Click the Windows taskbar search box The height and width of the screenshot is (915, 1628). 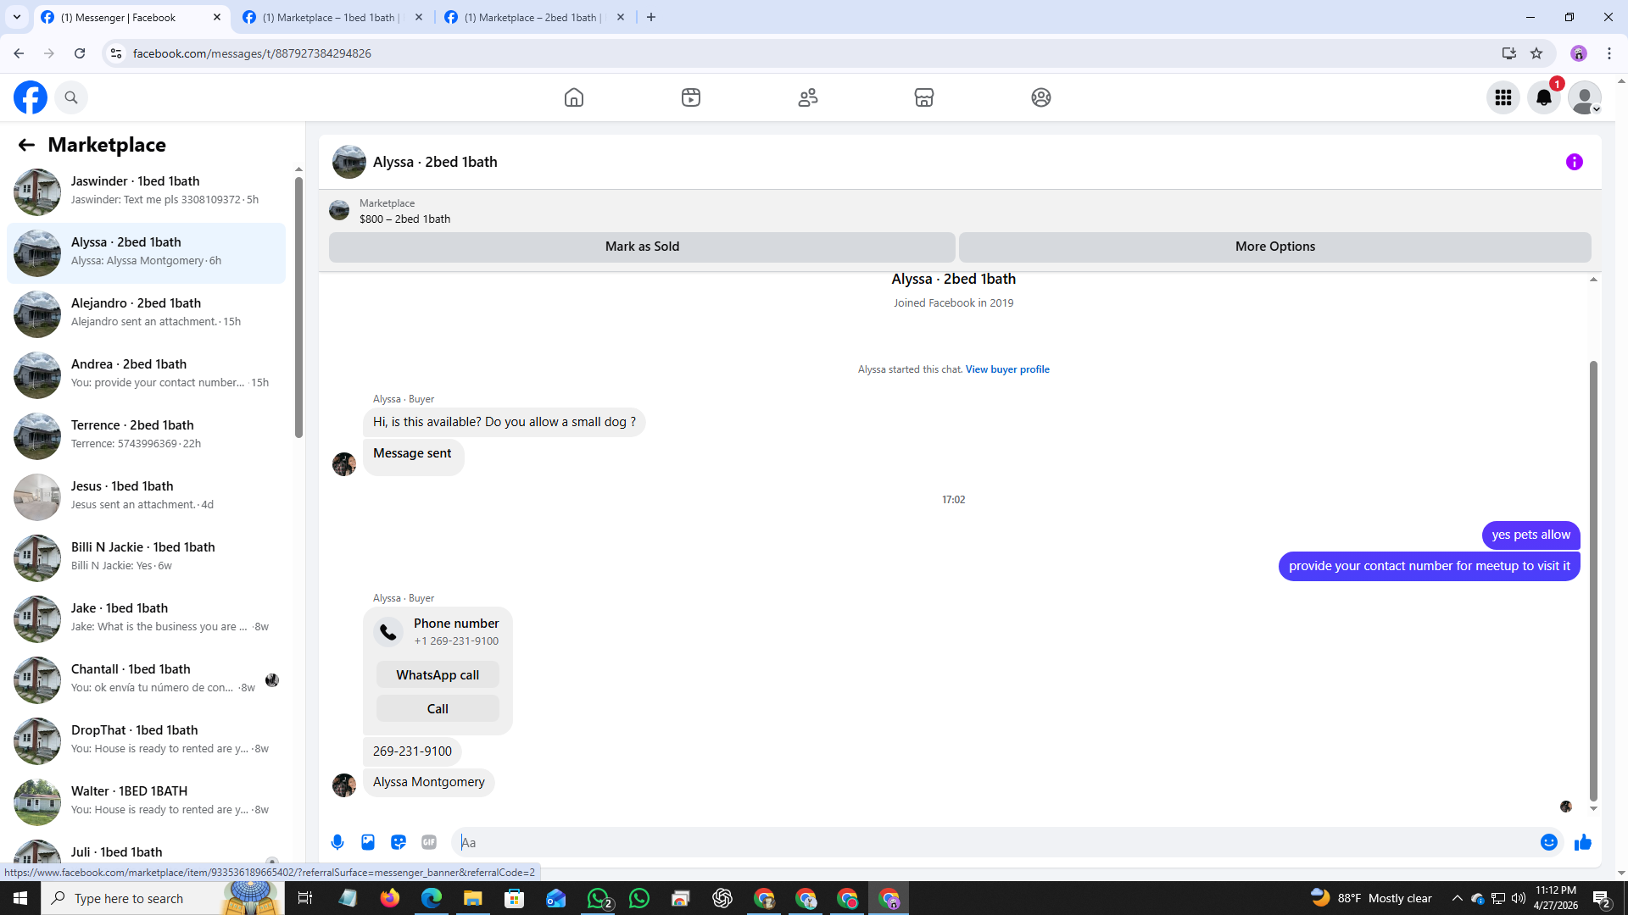coord(161,898)
